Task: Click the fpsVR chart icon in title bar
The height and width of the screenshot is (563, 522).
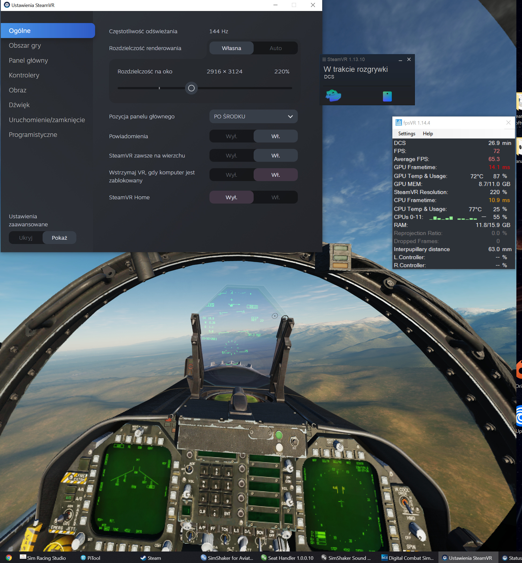Action: 398,123
